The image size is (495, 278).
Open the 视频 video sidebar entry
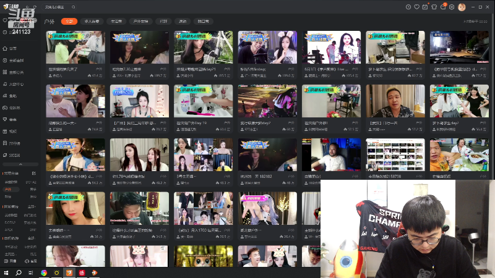[x=10, y=132]
